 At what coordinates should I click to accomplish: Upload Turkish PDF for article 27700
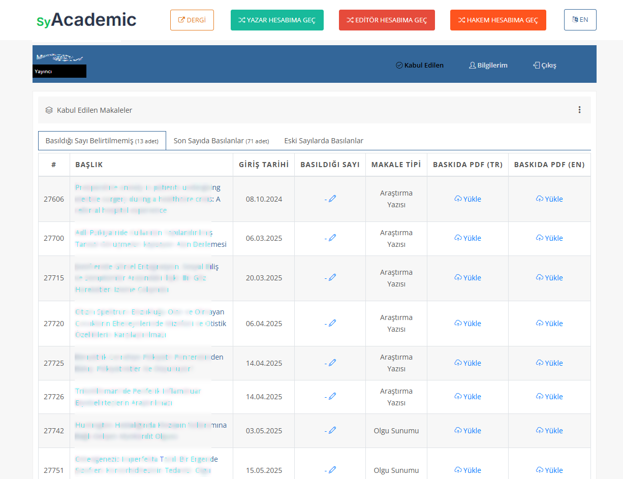[x=468, y=238]
